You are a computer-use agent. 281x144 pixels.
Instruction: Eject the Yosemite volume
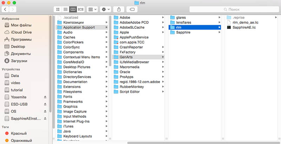coord(45,97)
